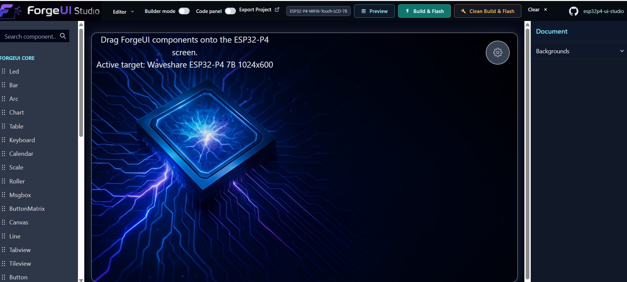Click the X icon next to Clear
The width and height of the screenshot is (627, 282).
click(545, 10)
